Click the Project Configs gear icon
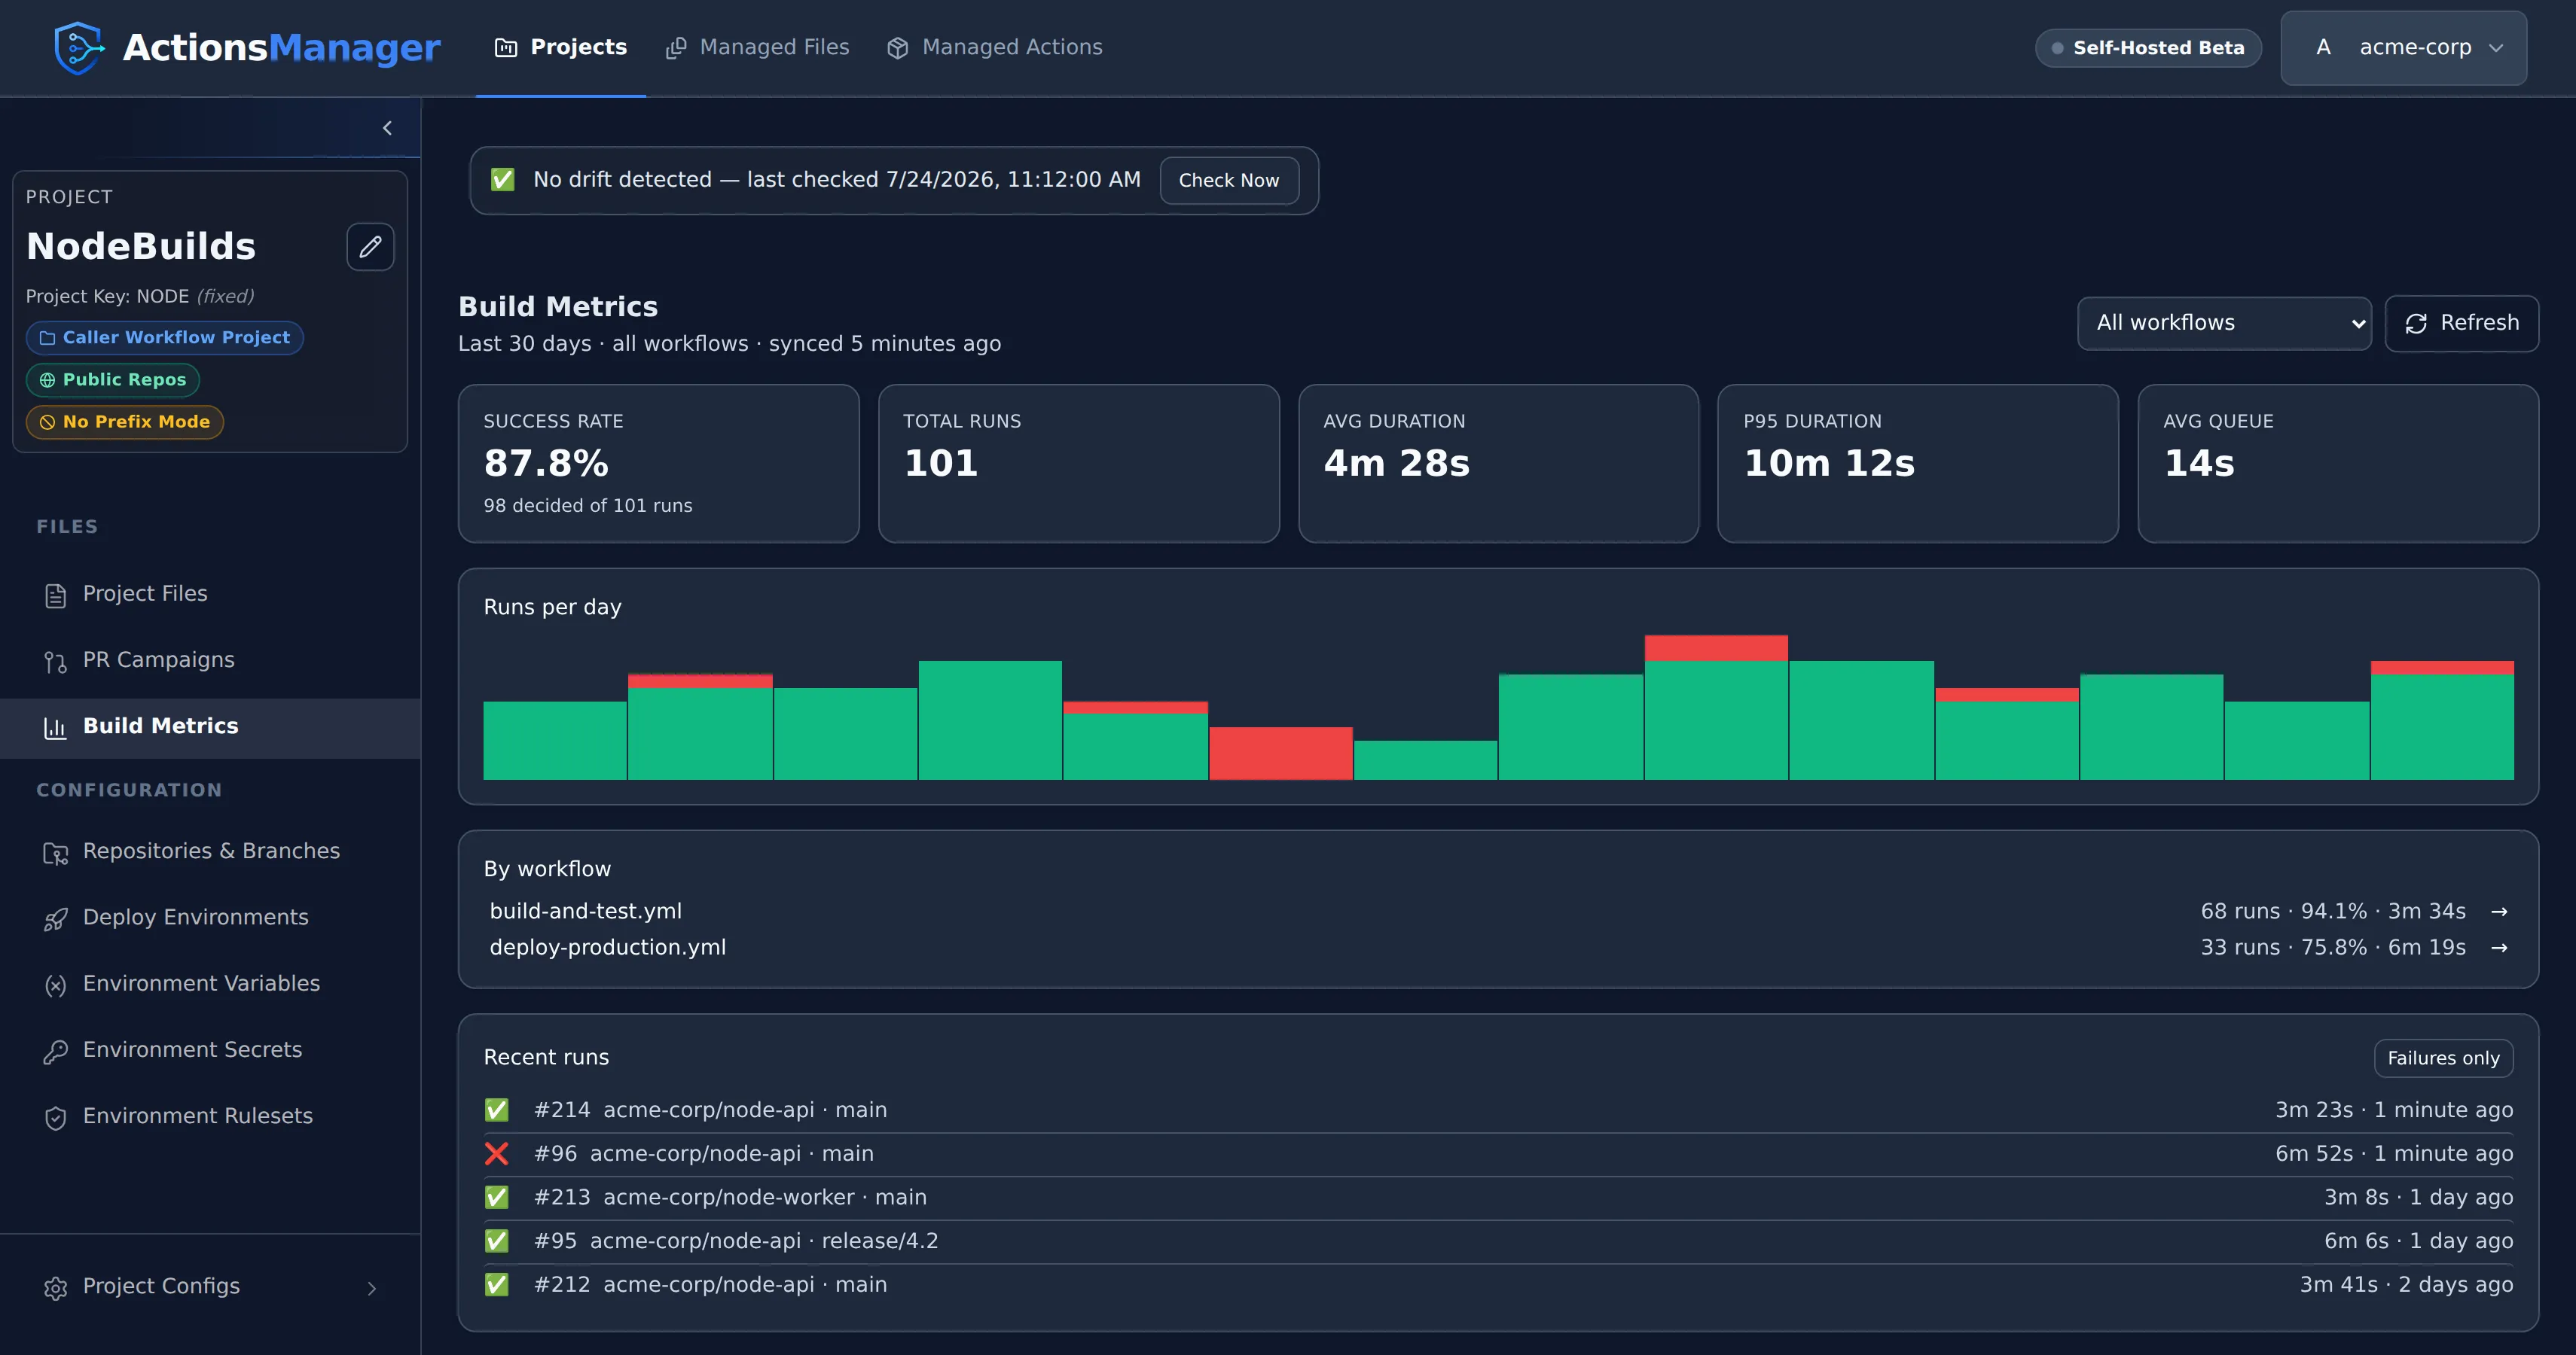 (x=55, y=1287)
